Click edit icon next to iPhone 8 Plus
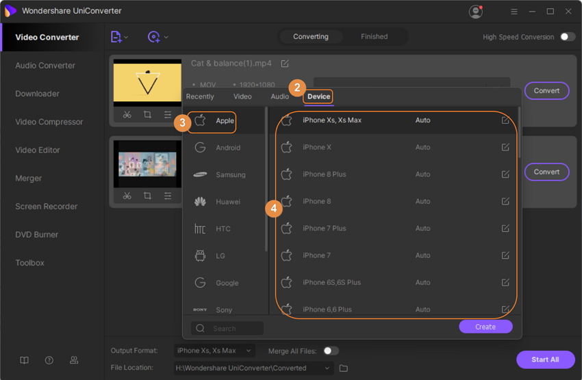This screenshot has width=582, height=380. (x=505, y=174)
